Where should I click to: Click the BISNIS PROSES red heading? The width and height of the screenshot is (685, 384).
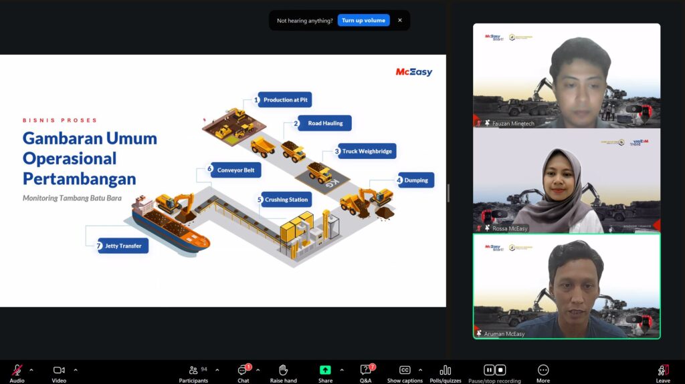pos(60,120)
